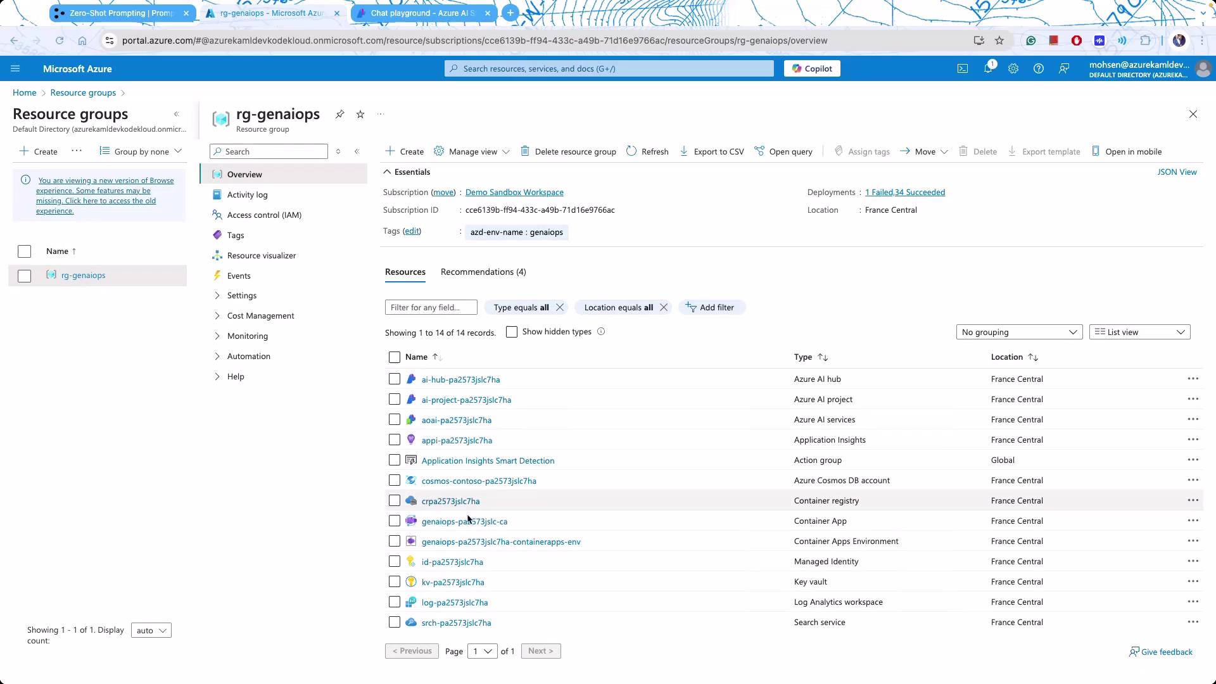This screenshot has height=684, width=1216.
Task: Open the Azure portal hamburger menu
Action: point(15,68)
